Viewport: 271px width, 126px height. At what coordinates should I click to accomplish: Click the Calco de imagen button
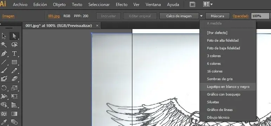point(179,16)
